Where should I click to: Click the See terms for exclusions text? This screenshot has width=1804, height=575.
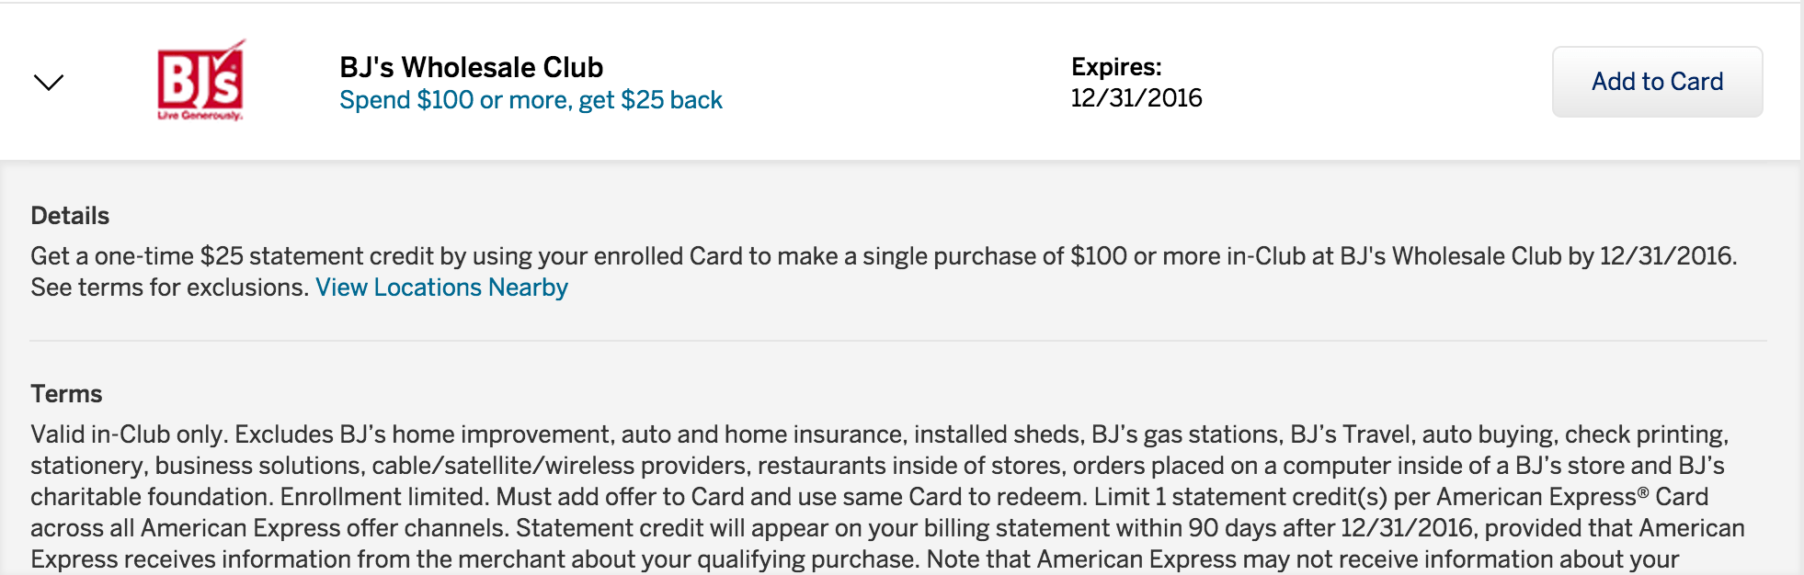point(169,287)
